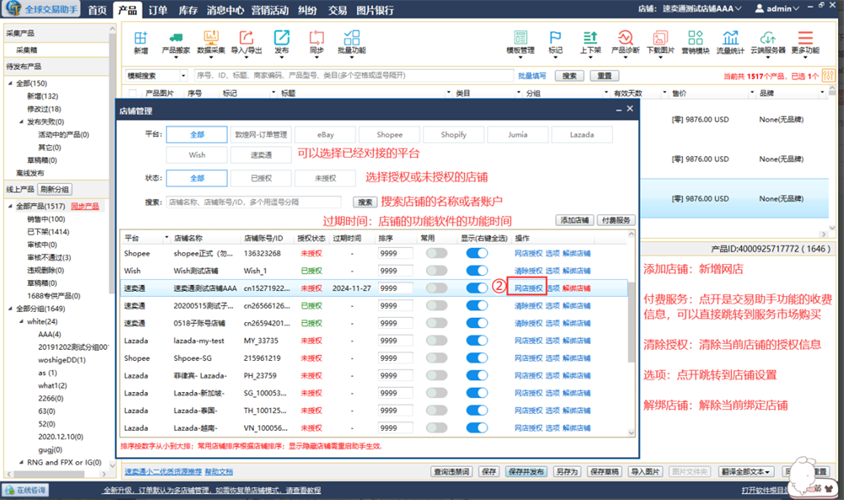Click the 标记 flag icon

coord(555,38)
